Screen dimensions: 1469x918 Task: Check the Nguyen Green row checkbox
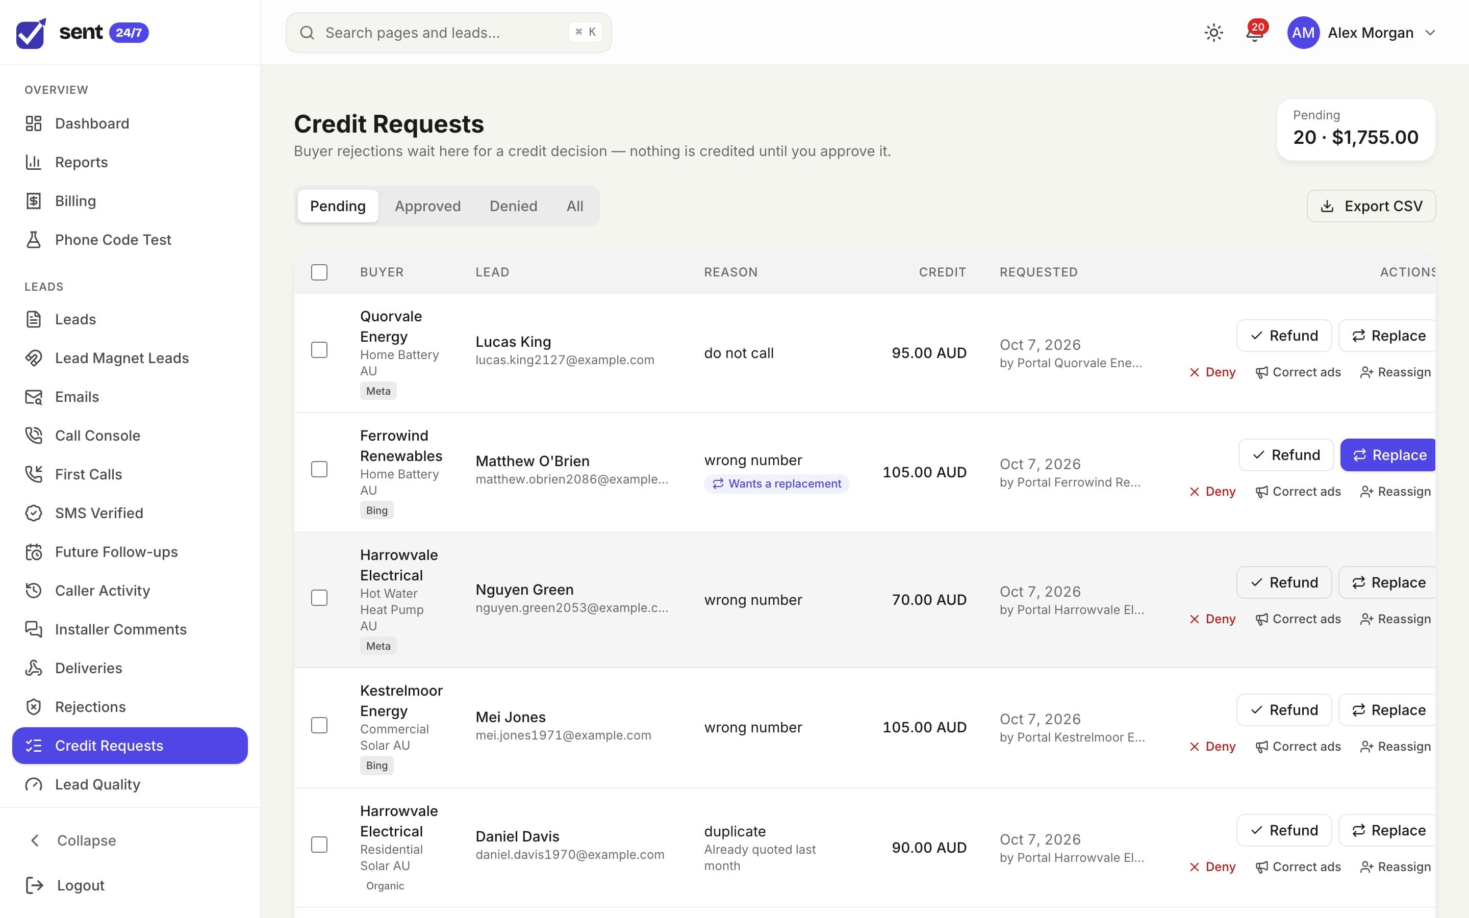(x=319, y=597)
